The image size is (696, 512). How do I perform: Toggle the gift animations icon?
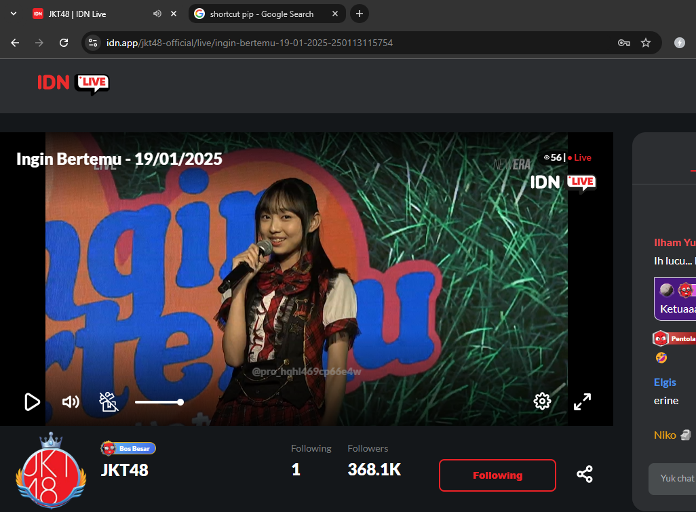click(x=109, y=401)
